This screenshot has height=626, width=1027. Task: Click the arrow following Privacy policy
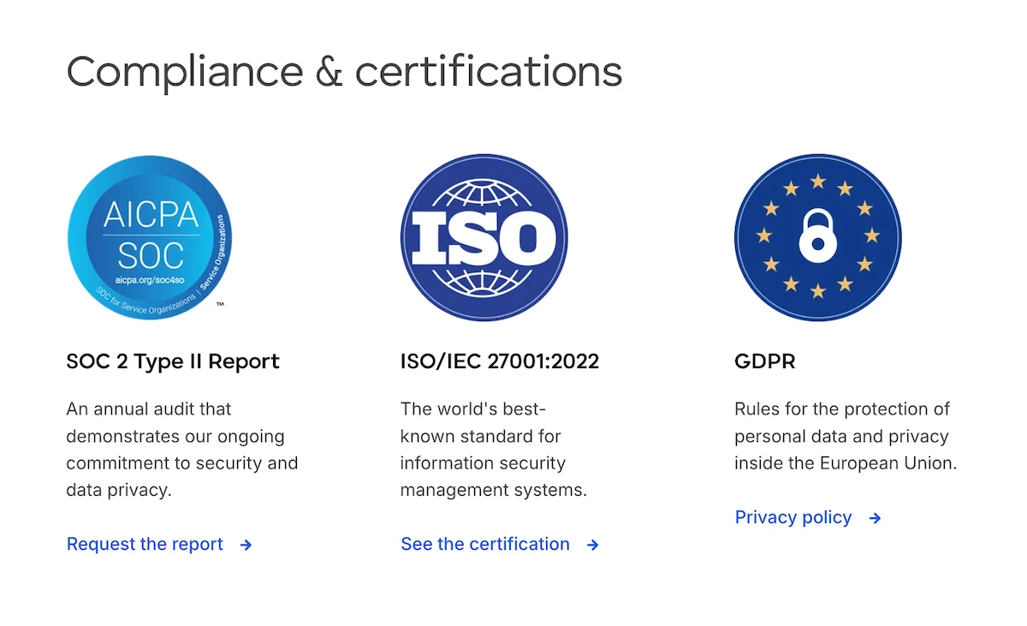point(874,518)
